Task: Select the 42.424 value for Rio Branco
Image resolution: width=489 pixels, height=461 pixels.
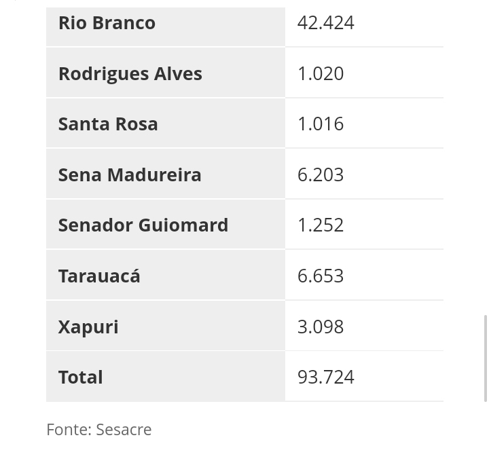Action: (x=325, y=22)
